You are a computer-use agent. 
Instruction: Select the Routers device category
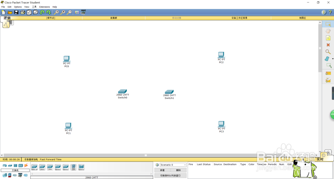[x=4, y=165]
